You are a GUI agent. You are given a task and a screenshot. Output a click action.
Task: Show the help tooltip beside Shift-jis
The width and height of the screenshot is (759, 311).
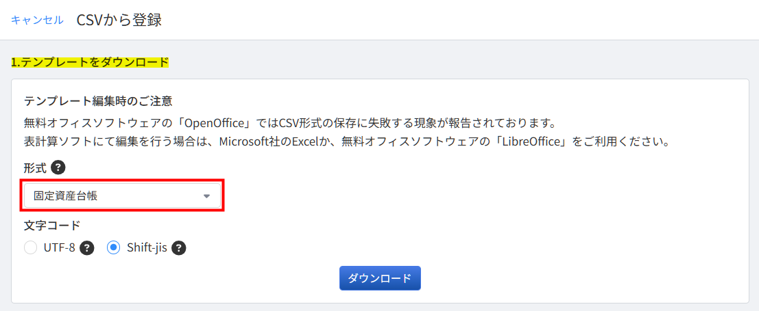click(x=179, y=248)
